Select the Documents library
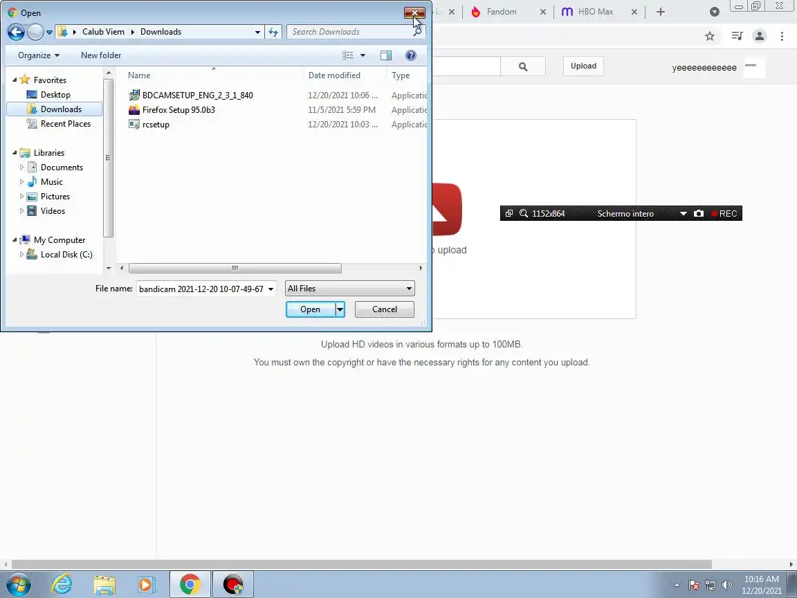Screen dimensions: 797x598 pyautogui.click(x=62, y=167)
